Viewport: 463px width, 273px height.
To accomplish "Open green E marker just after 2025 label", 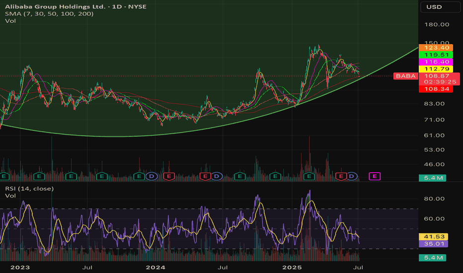I will pos(309,177).
